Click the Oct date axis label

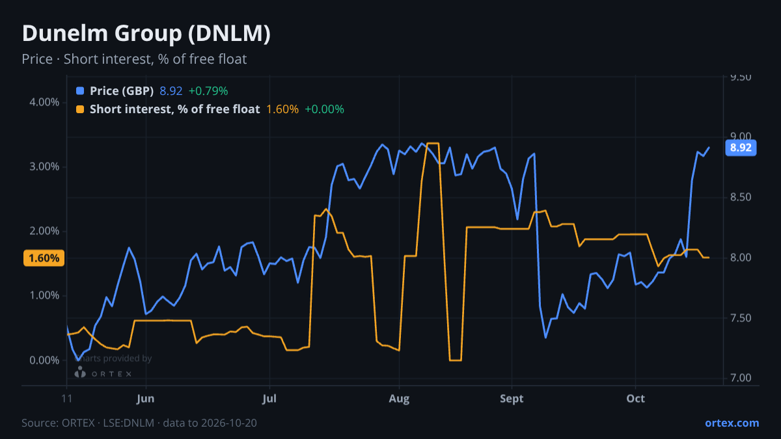point(636,399)
